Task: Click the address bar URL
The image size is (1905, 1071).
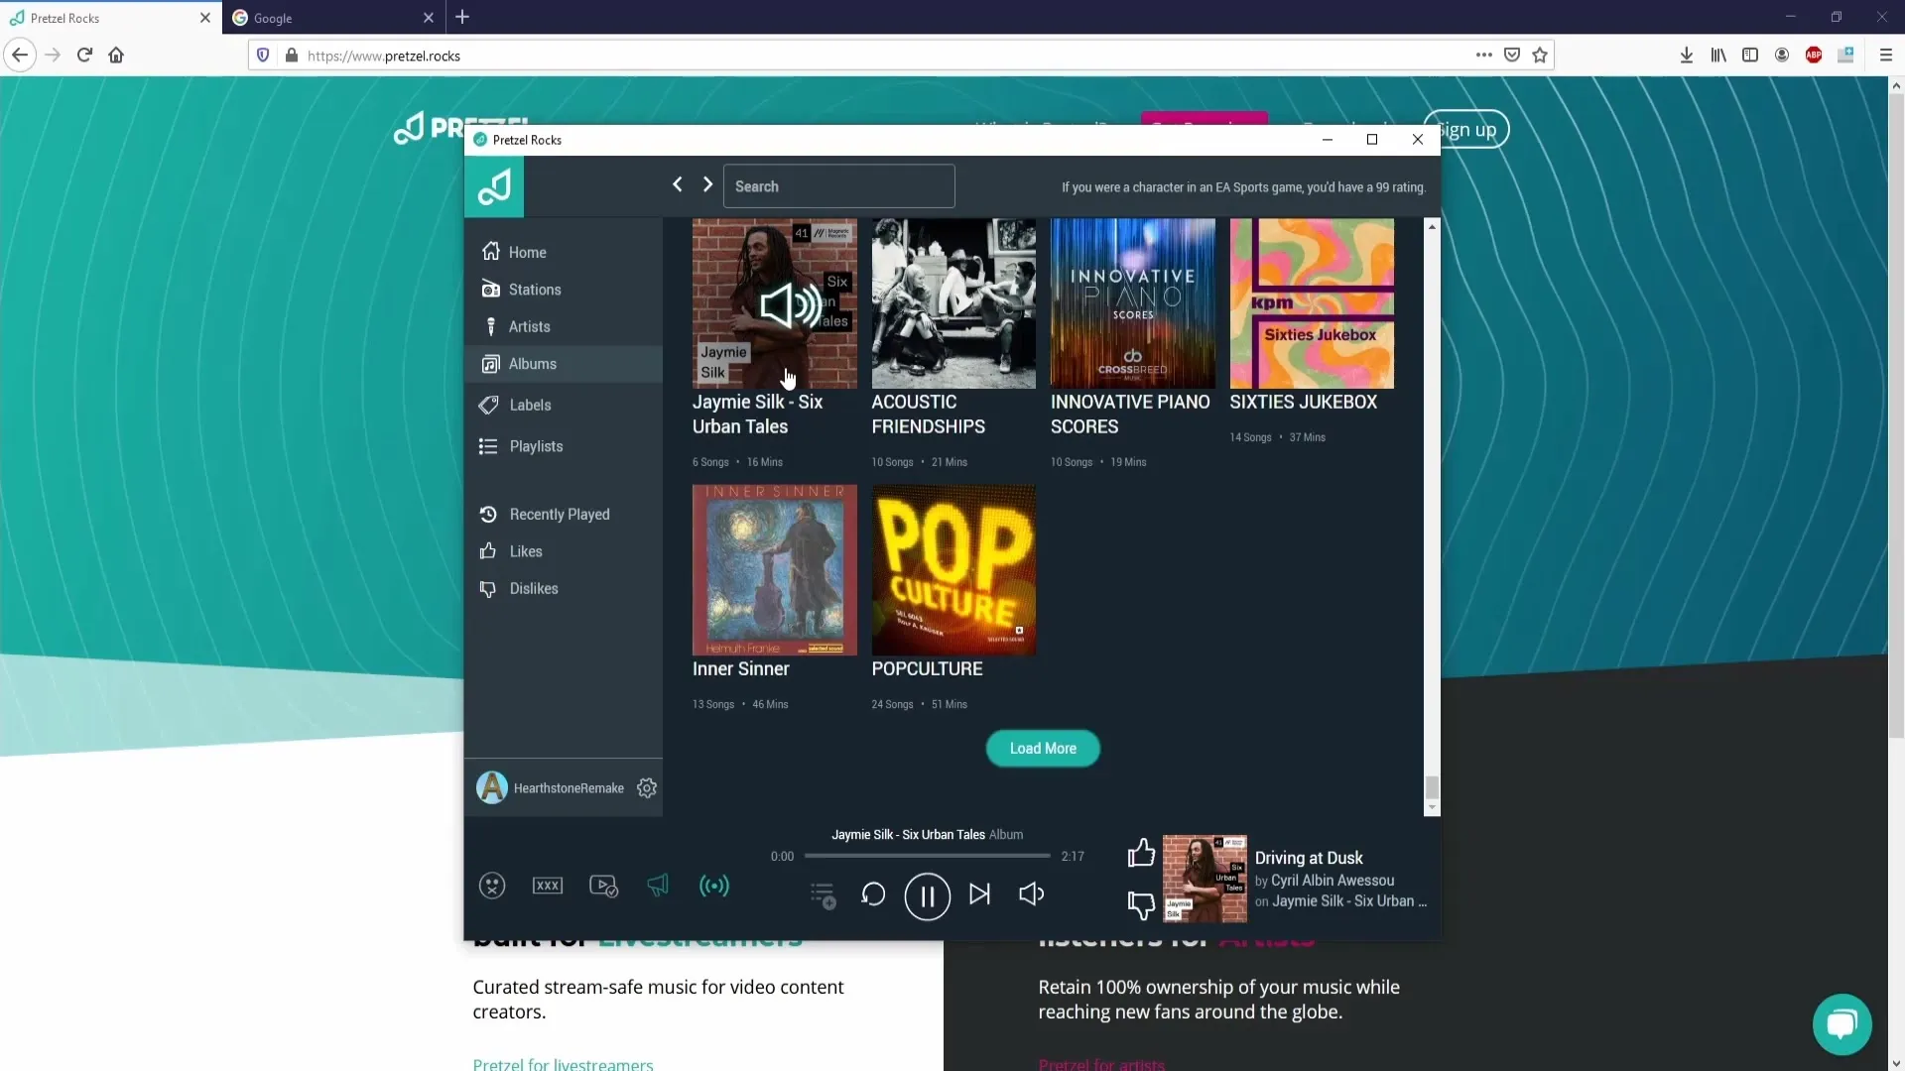Action: (383, 56)
